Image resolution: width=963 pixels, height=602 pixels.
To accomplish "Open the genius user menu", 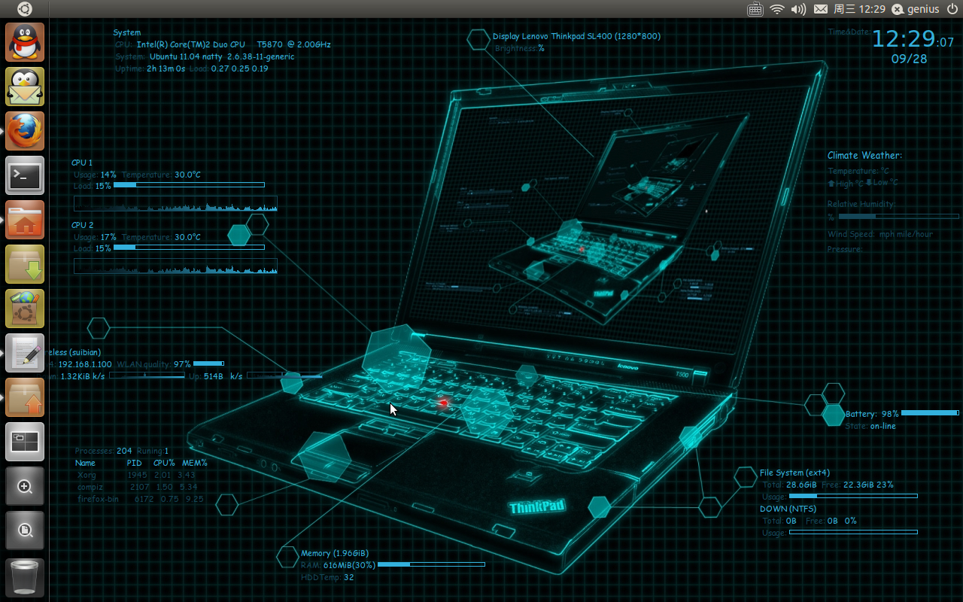I will (x=916, y=9).
